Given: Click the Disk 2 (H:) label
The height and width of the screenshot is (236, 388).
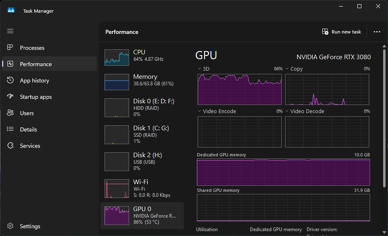Looking at the screenshot, I should (x=147, y=155).
